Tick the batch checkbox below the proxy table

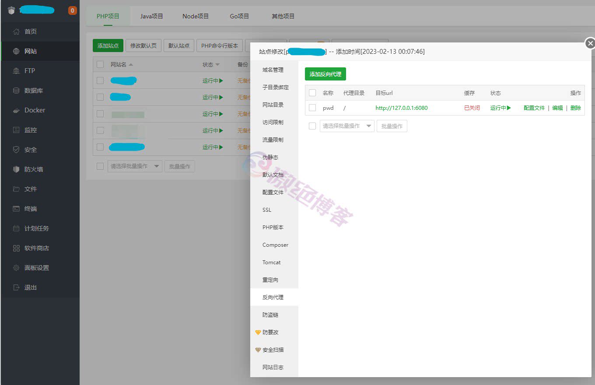[312, 126]
